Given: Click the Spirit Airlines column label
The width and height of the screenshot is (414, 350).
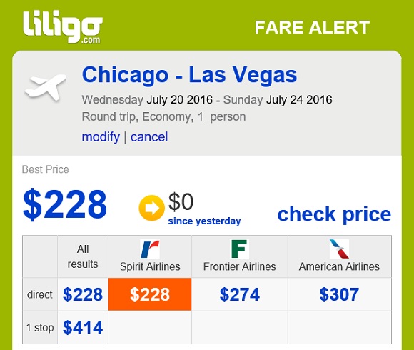Looking at the screenshot, I should tap(150, 266).
